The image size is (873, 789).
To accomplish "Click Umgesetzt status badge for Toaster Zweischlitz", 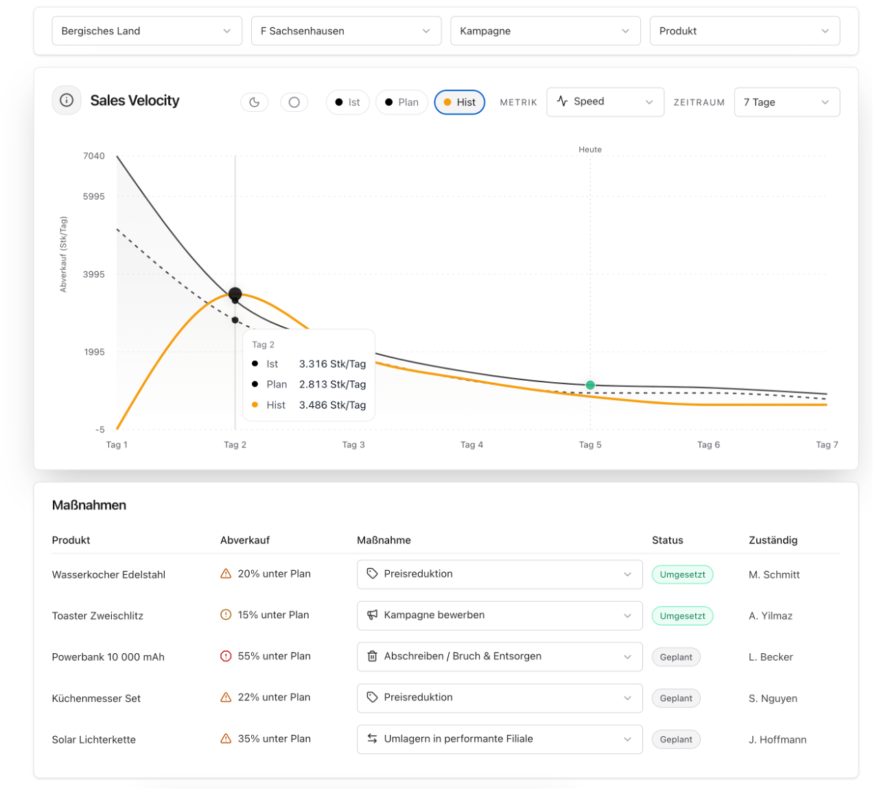I will [682, 616].
